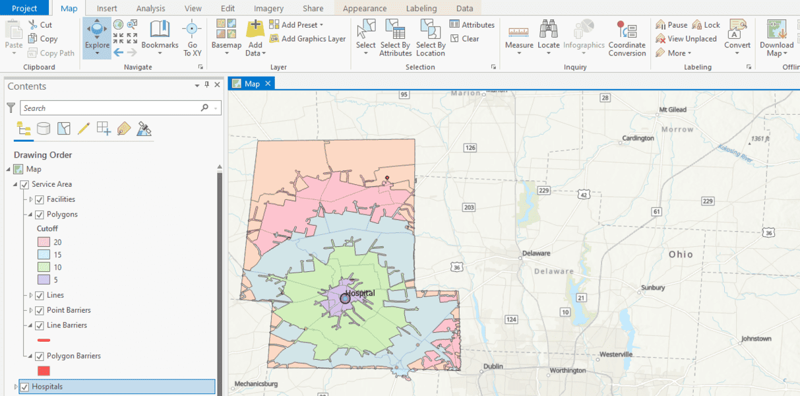Disable the Polygon Barriers layer checkbox
Image resolution: width=800 pixels, height=396 pixels.
(x=40, y=356)
